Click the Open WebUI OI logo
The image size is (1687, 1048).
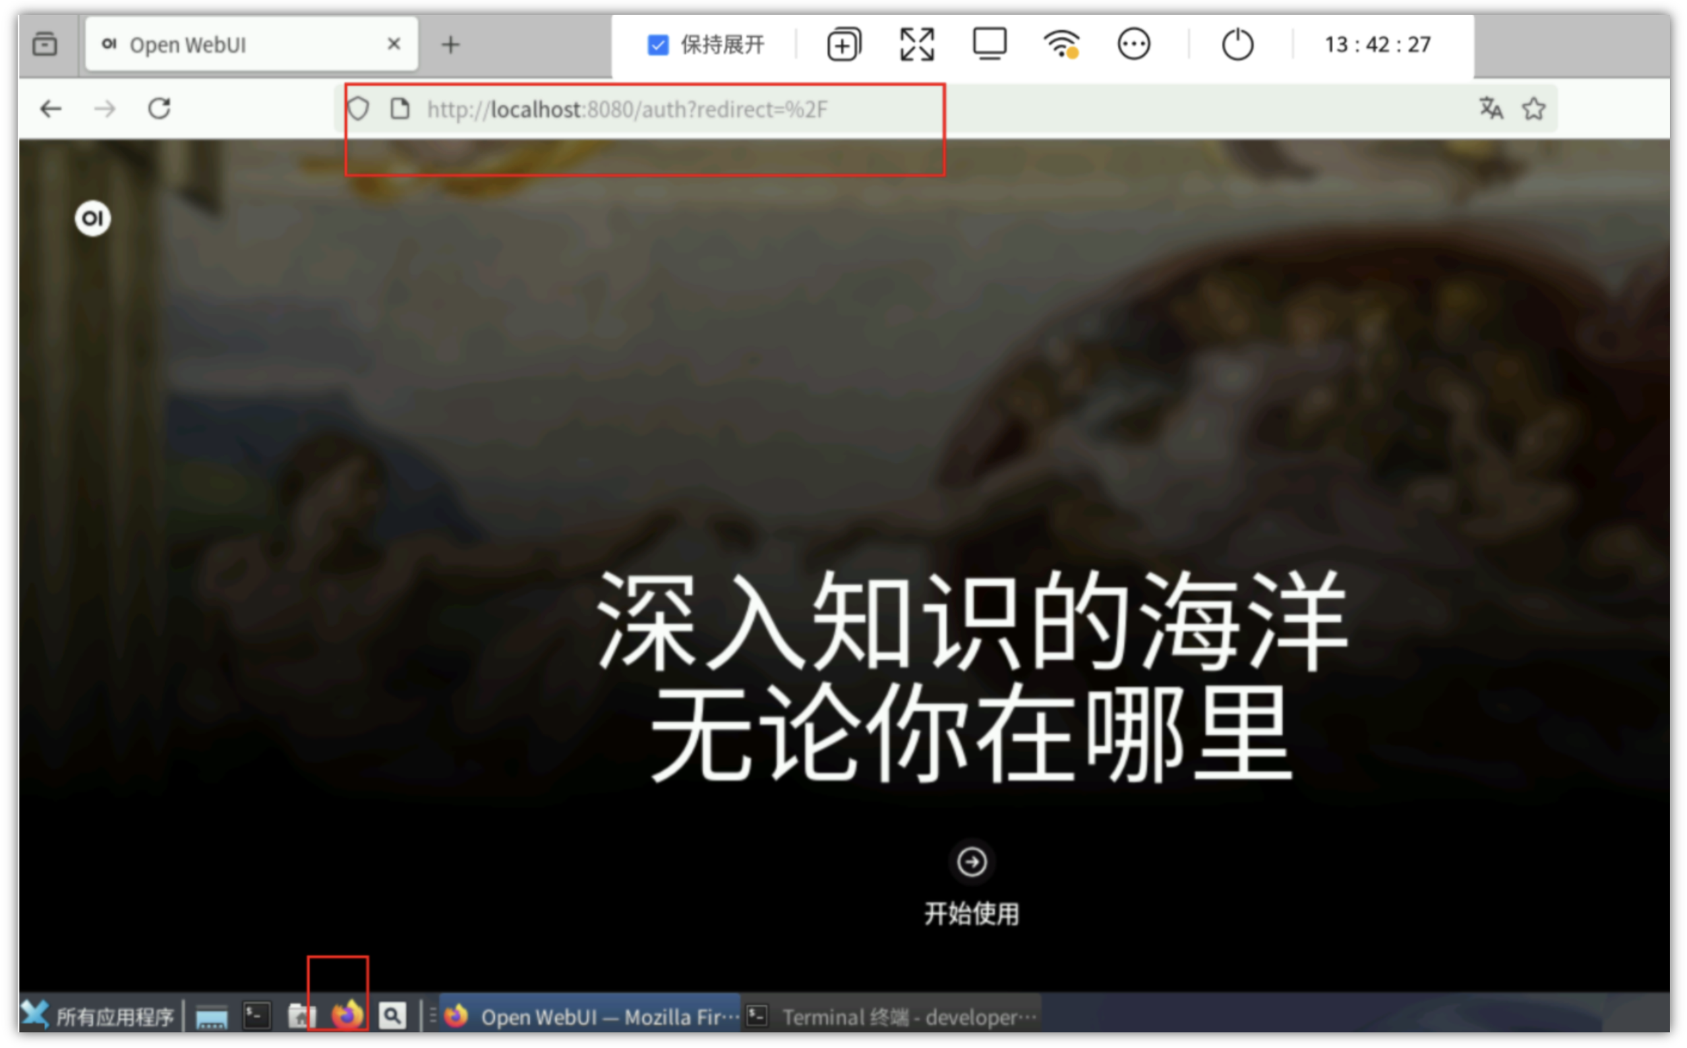click(x=92, y=219)
